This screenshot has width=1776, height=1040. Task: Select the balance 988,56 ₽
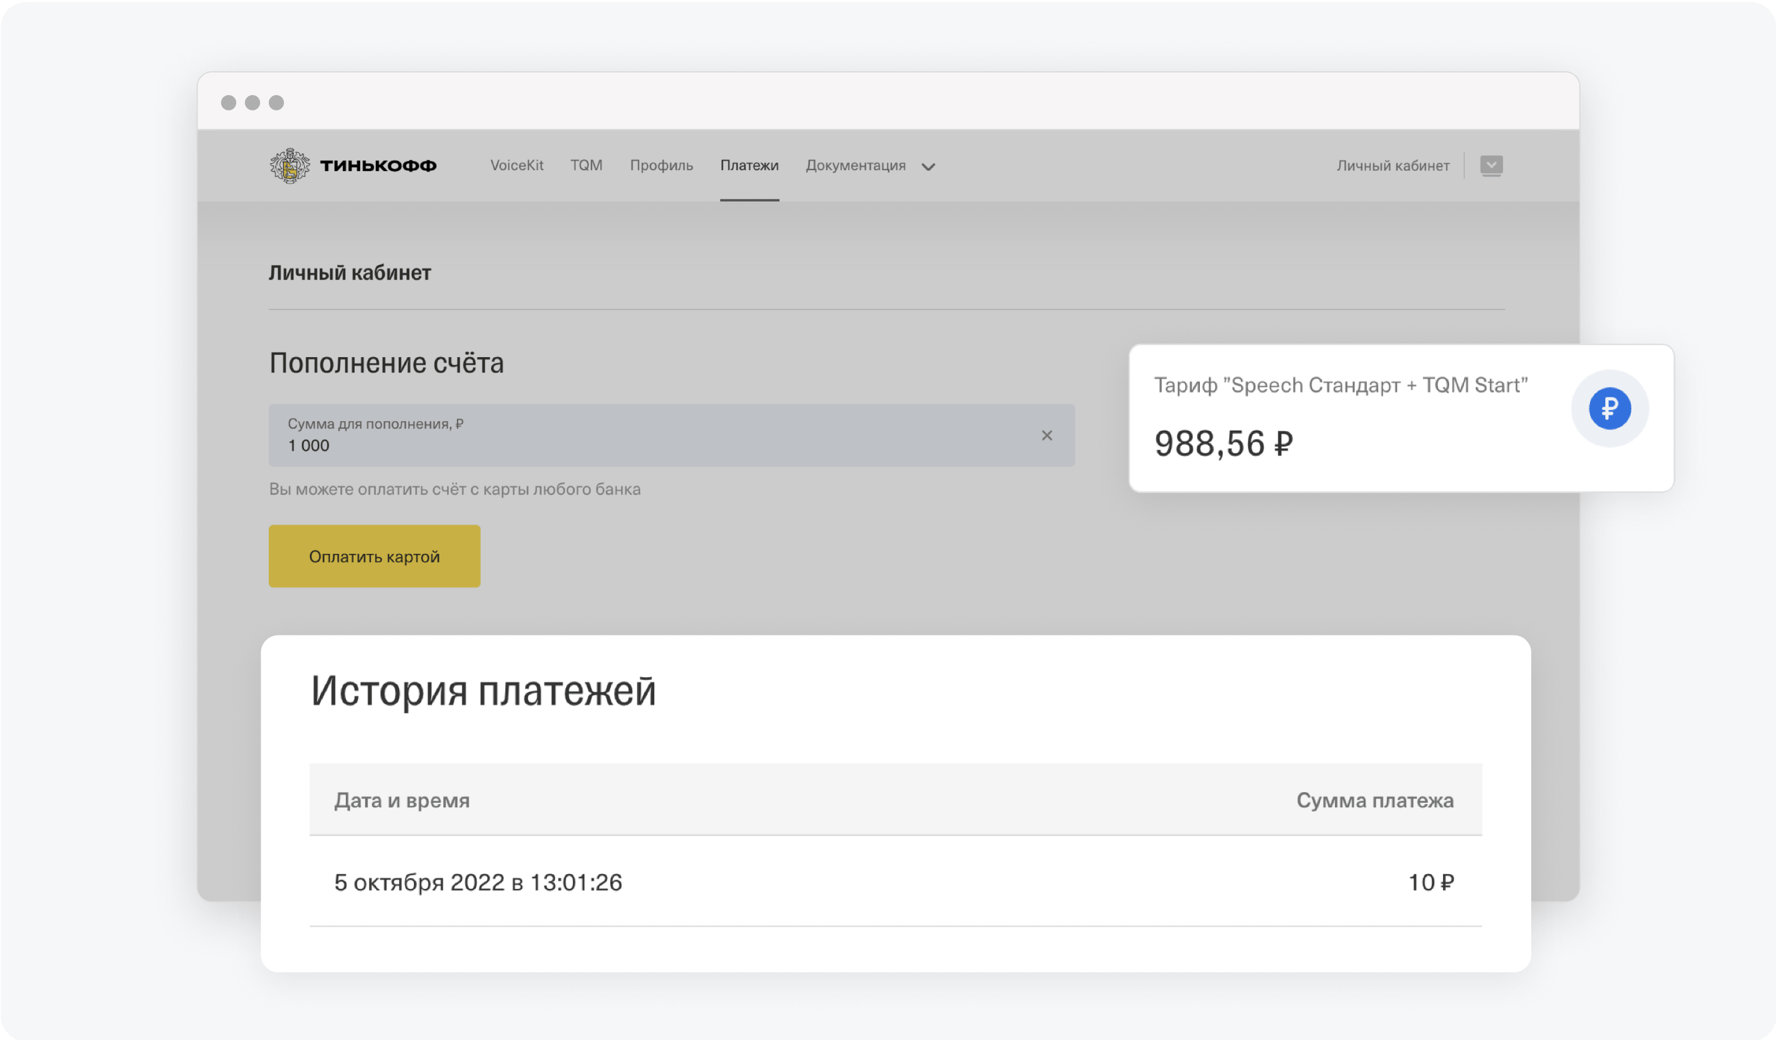point(1223,444)
